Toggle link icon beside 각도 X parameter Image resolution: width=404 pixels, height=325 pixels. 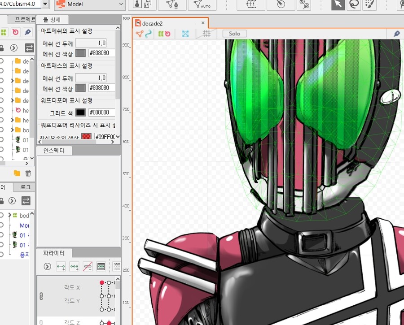(41, 296)
